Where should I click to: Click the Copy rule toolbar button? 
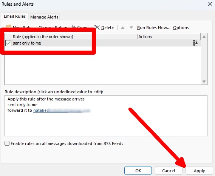click(x=79, y=27)
